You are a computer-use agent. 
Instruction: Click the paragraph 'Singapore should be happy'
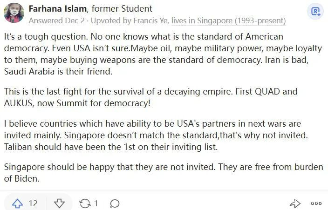tap(163, 173)
